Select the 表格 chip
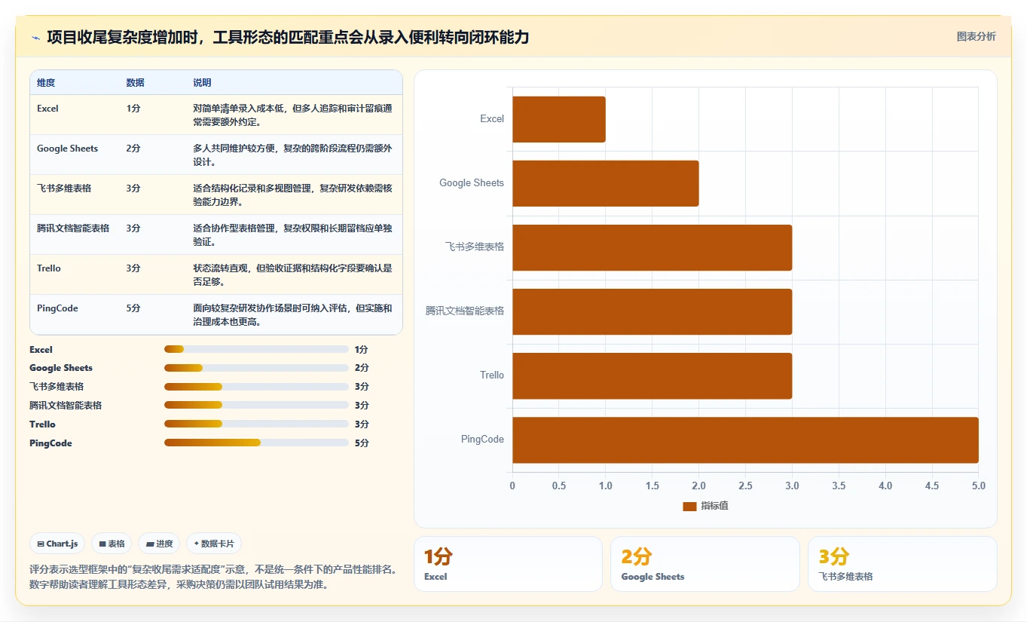The width and height of the screenshot is (1027, 622). pyautogui.click(x=112, y=544)
